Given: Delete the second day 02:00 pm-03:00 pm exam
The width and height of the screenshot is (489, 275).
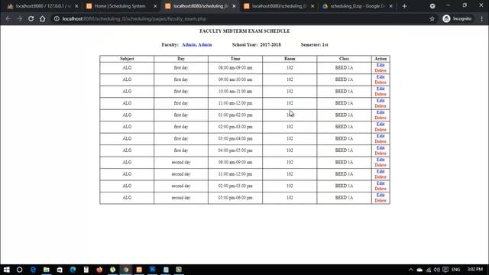Looking at the screenshot, I should coord(381,189).
